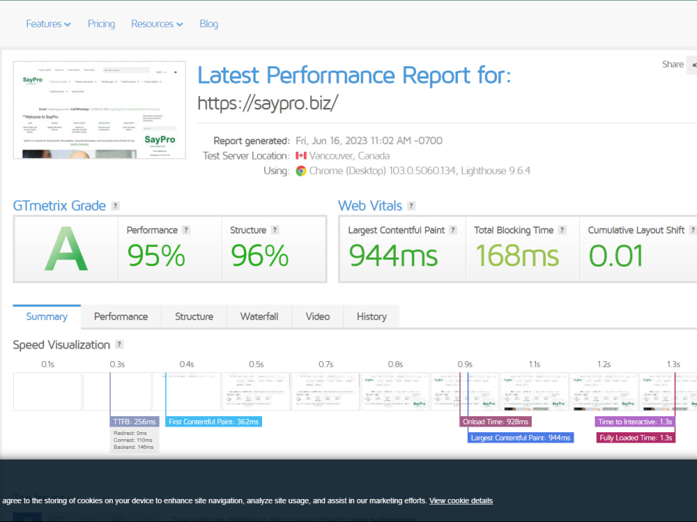This screenshot has height=522, width=697.
Task: Click the Largest Contentful Paint: 944ms marker
Action: pos(521,438)
